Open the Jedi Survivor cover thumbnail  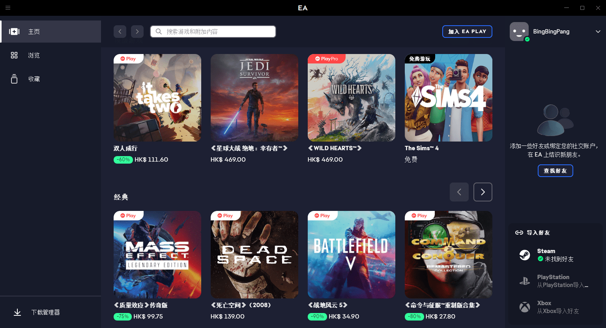(x=254, y=98)
